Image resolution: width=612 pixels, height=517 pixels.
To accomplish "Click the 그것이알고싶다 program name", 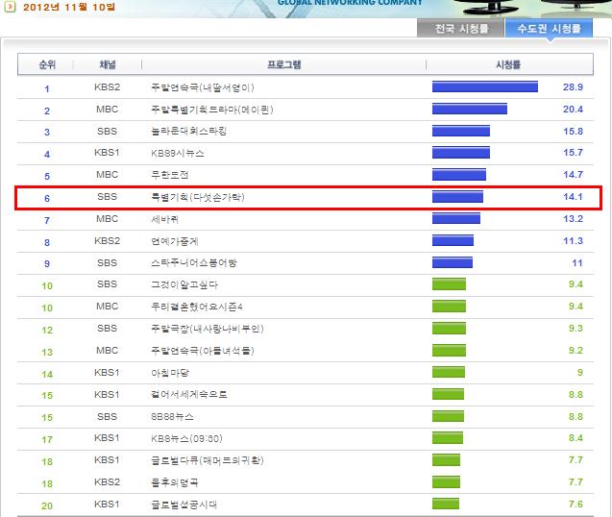I will point(184,284).
